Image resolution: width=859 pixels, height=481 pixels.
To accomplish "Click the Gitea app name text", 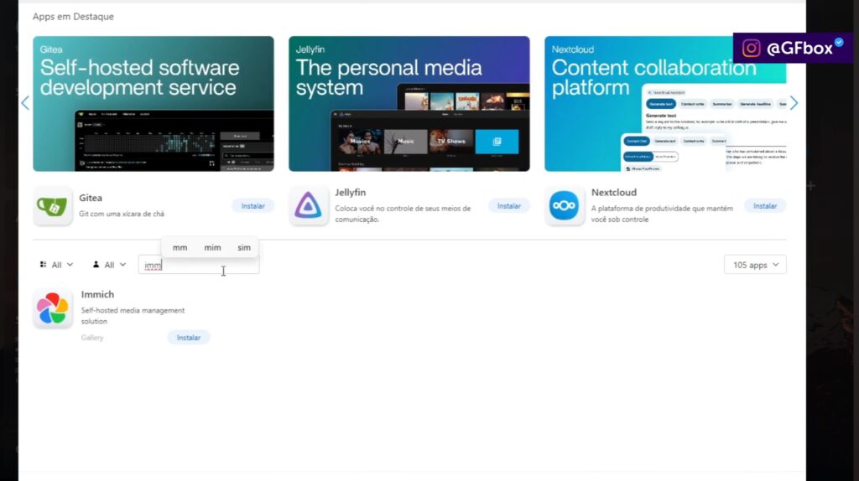I will (x=91, y=198).
